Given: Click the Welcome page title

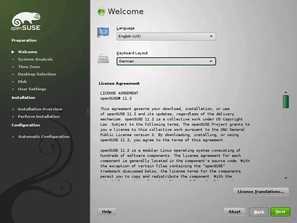Looking at the screenshot, I should 125,12.
